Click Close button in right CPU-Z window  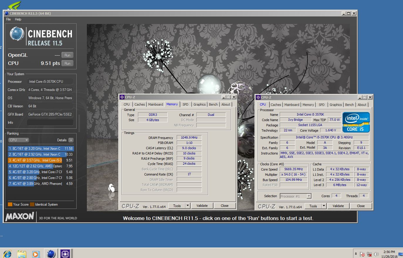point(361,206)
